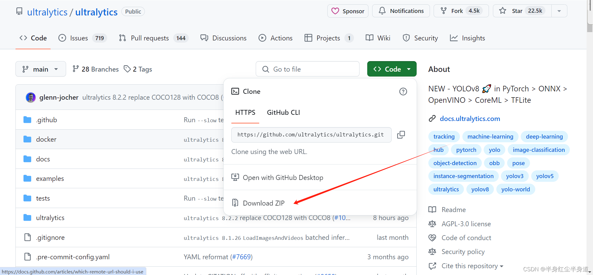Click the yolov5 topic tag
The image size is (593, 275).
[545, 176]
